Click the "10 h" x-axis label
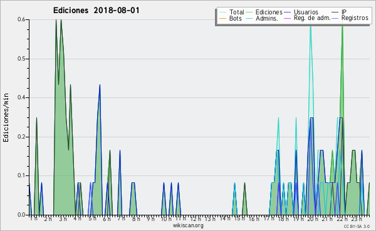This screenshot has height=231, width=376. 166,219
